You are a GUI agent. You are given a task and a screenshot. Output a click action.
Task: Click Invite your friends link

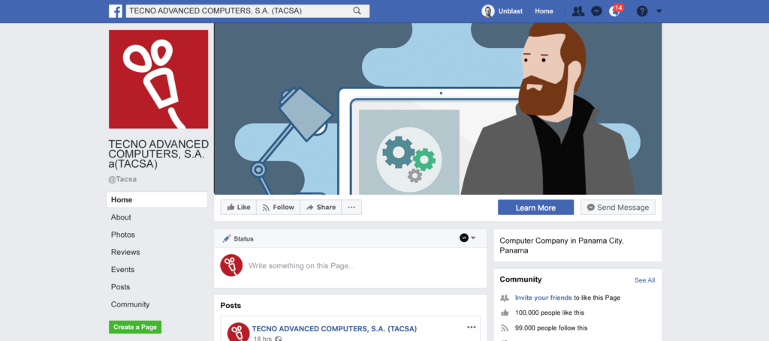[x=544, y=298]
